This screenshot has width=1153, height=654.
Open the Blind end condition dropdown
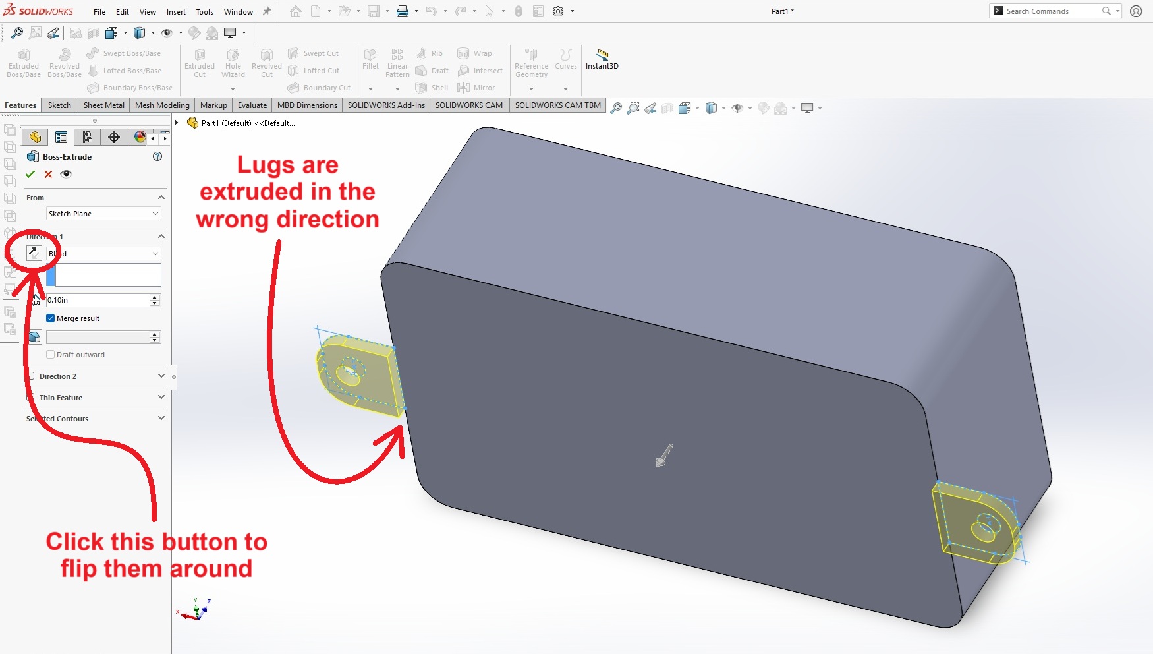point(103,254)
